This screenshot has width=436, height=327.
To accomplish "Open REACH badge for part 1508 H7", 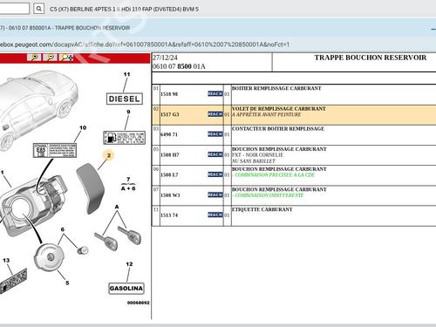I will (215, 154).
